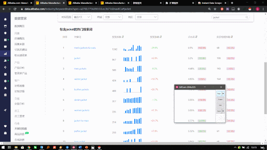
Task: Click the magnifier icon in jacket search box
Action: 247,17
